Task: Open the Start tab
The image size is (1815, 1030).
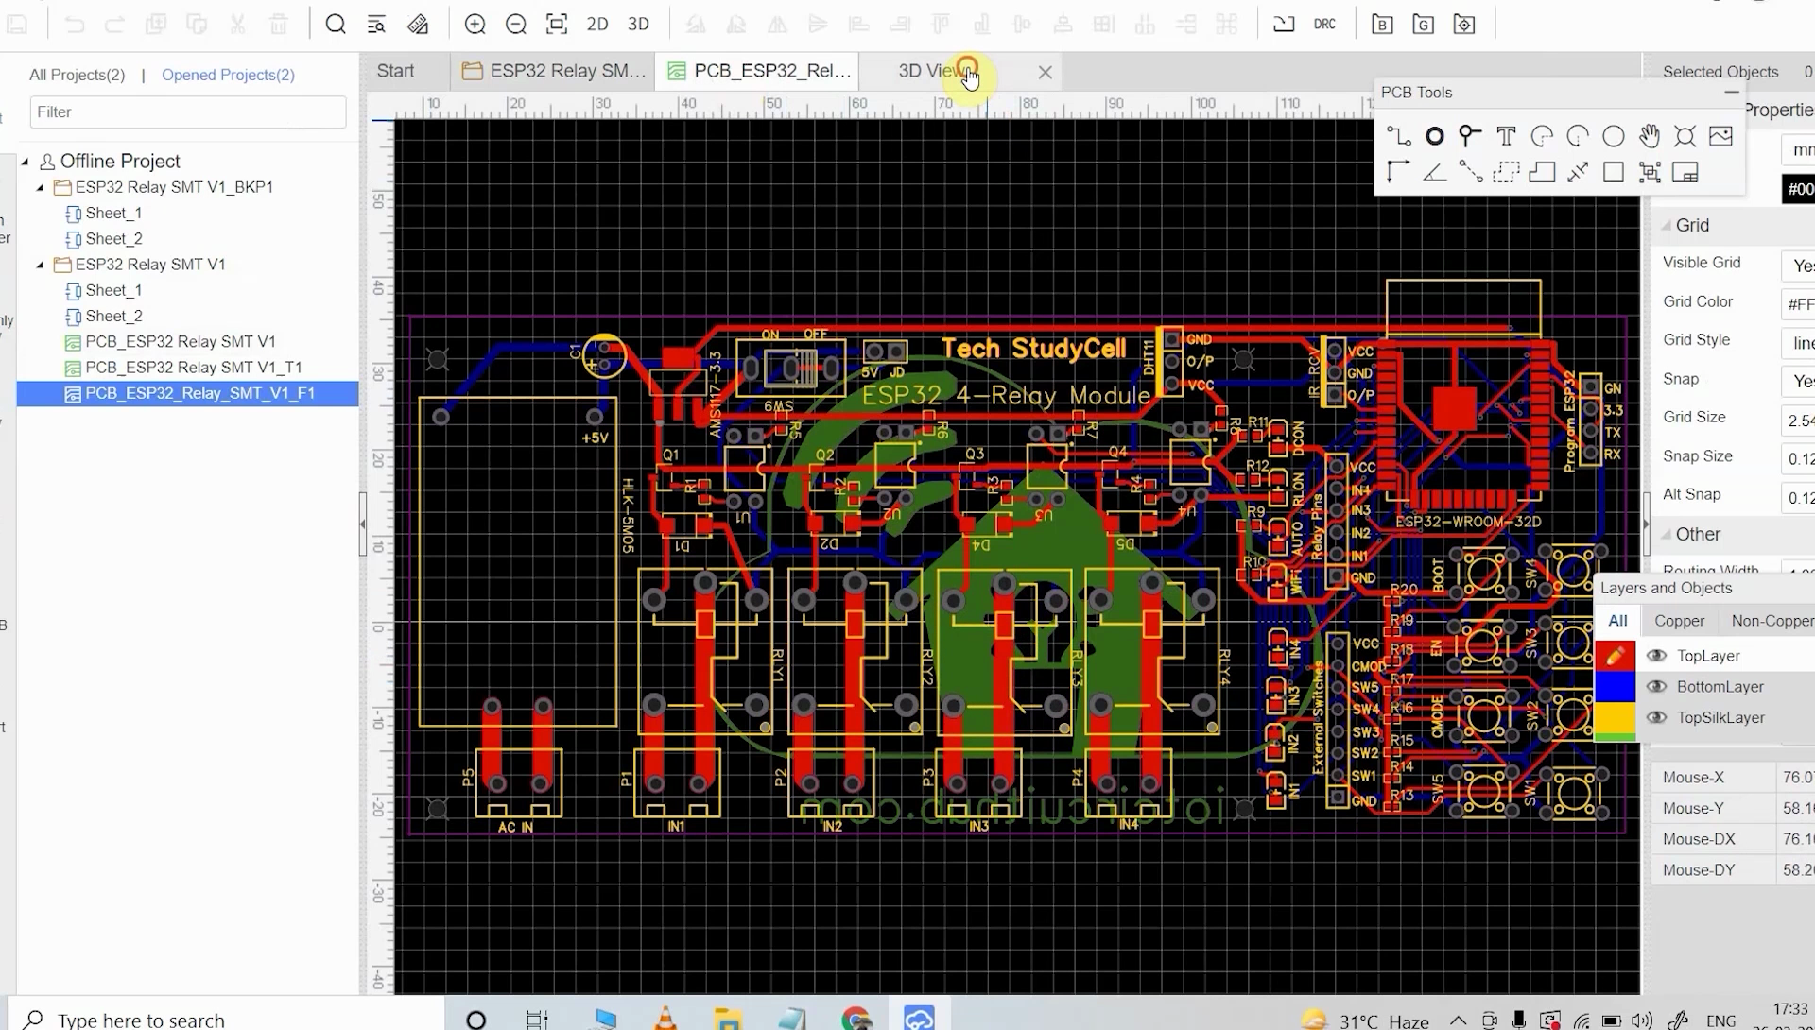Action: (x=395, y=70)
